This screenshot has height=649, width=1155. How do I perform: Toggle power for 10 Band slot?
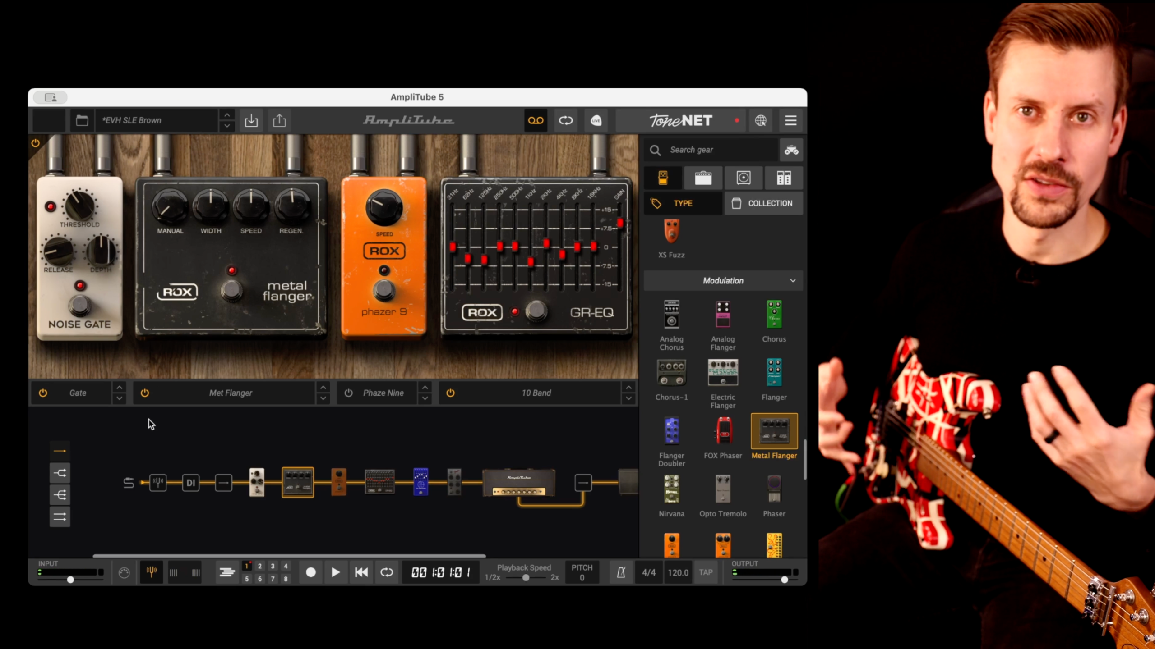450,393
